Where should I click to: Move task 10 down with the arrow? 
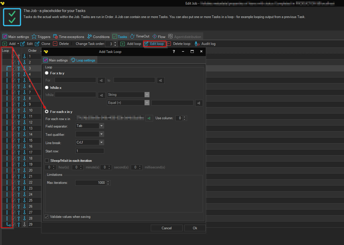point(25,110)
